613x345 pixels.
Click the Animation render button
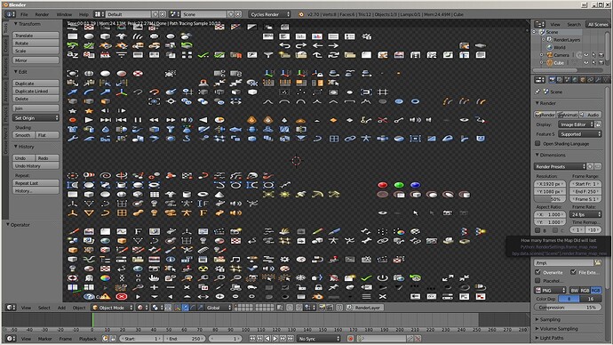(568, 115)
